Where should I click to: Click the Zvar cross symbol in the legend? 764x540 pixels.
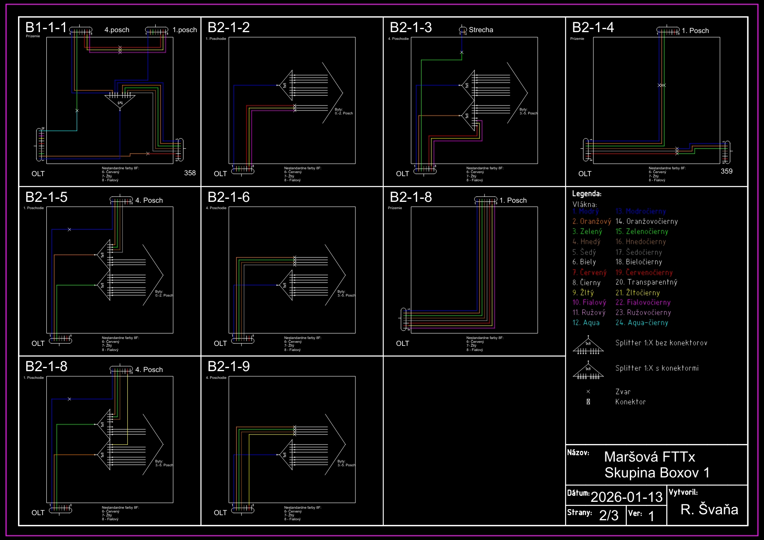pyautogui.click(x=588, y=392)
